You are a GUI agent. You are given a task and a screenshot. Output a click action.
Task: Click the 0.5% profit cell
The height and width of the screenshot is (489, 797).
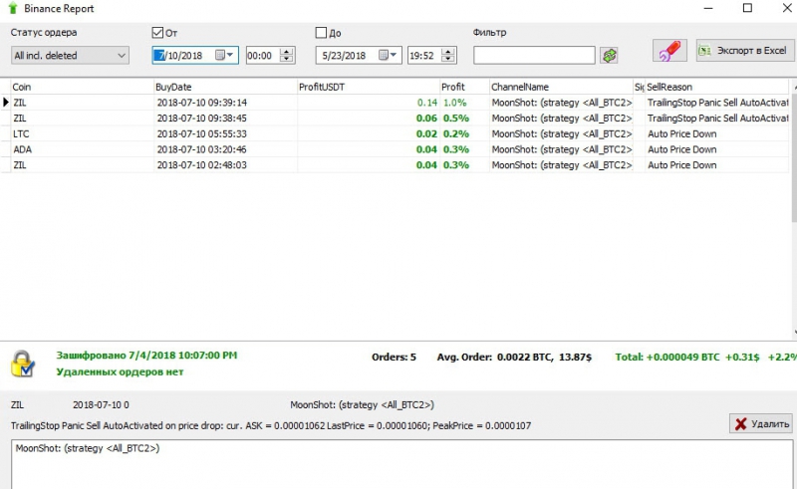(456, 118)
